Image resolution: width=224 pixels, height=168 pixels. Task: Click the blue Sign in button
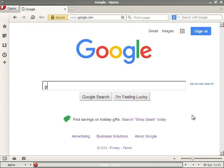coord(201,31)
